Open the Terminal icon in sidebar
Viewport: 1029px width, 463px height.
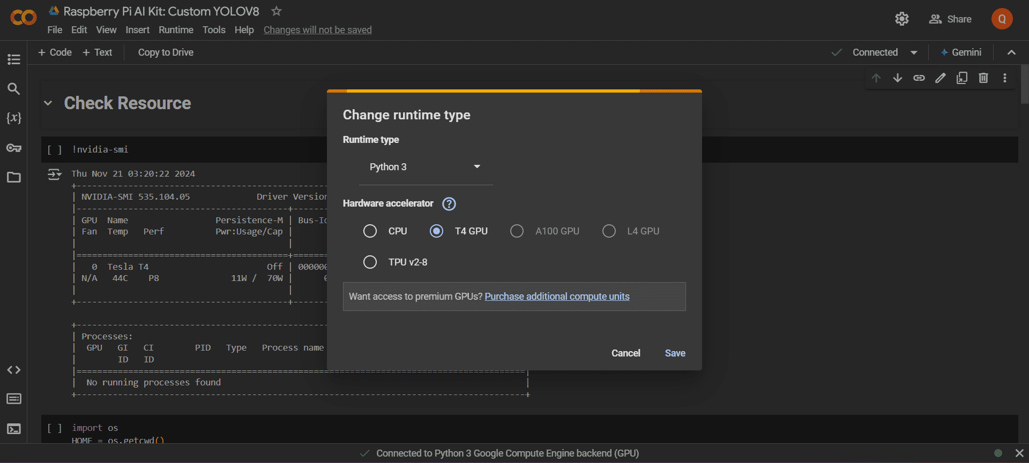point(14,429)
